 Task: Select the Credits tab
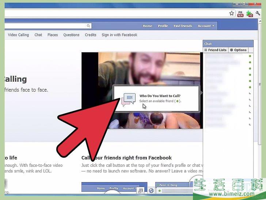pos(90,35)
